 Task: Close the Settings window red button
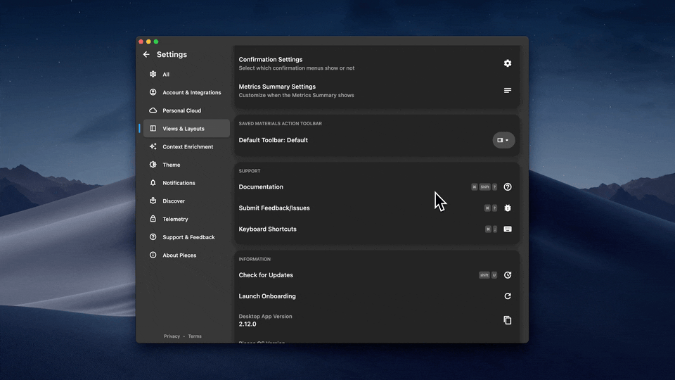[141, 42]
